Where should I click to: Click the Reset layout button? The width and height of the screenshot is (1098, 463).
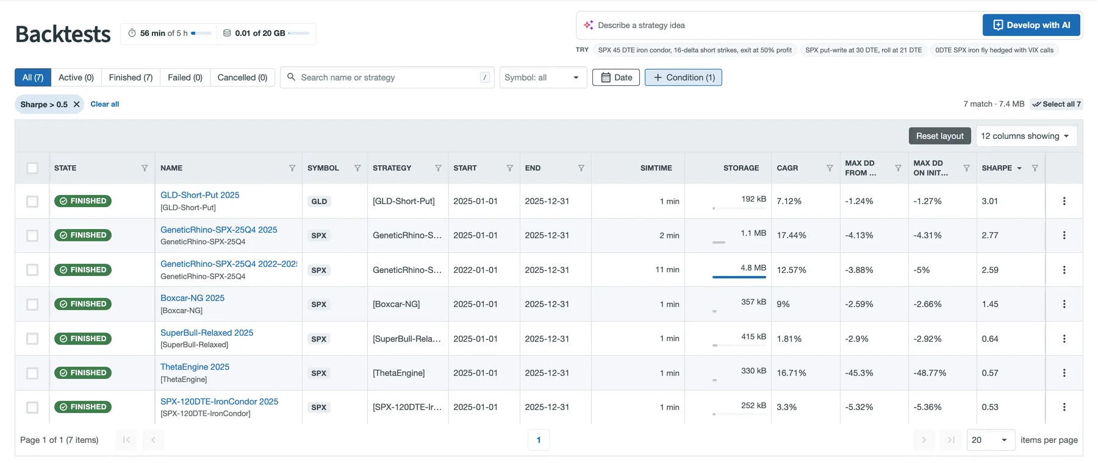939,136
